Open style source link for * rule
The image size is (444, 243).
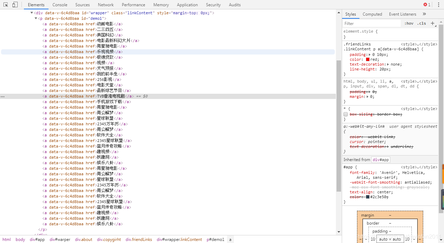click(419, 109)
